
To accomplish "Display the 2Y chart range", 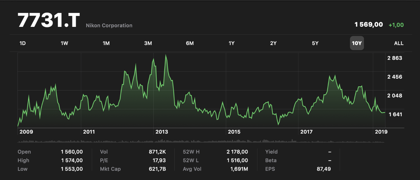I will [273, 43].
